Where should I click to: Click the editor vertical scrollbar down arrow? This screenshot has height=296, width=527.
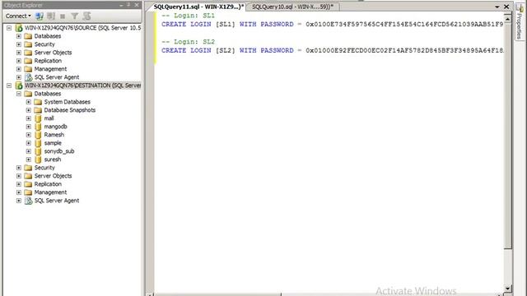(x=507, y=289)
